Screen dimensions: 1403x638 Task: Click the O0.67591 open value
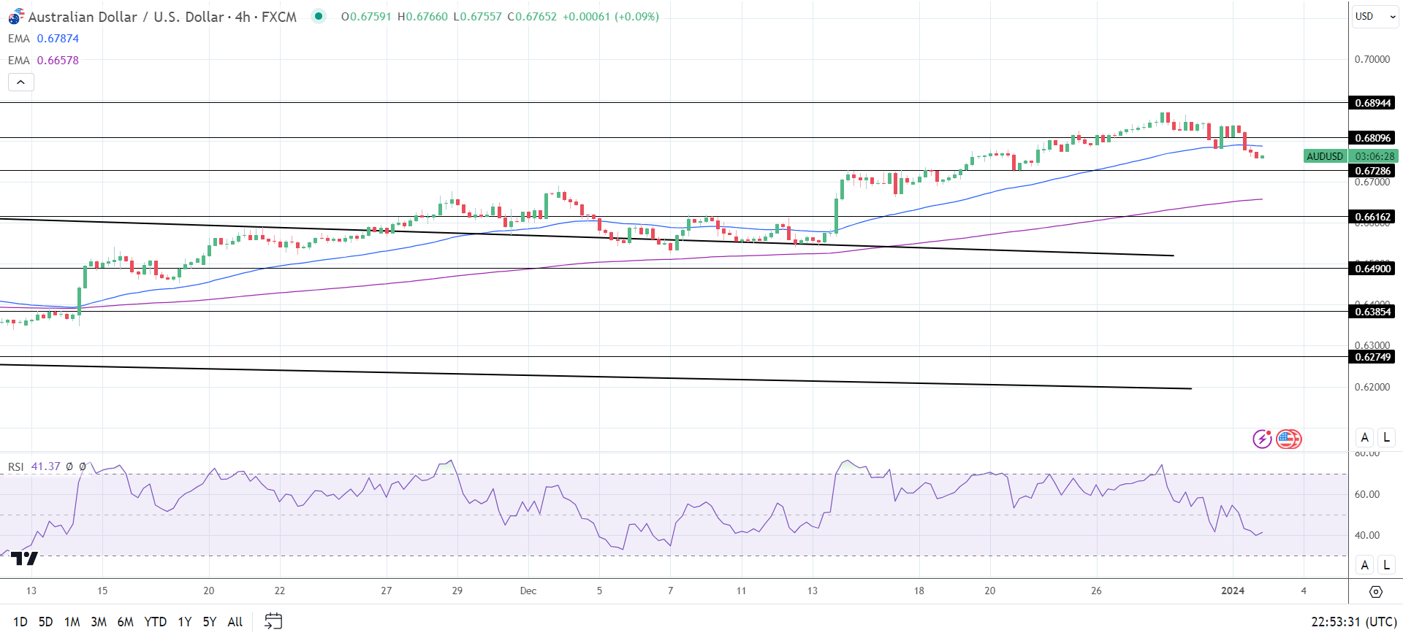pyautogui.click(x=366, y=16)
